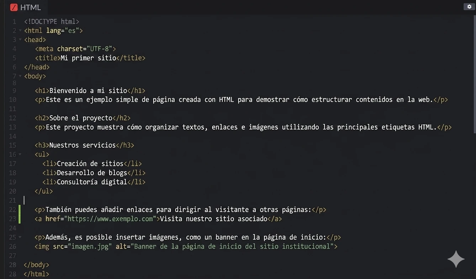Click the red slash HTML panel icon
The image size is (476, 279).
[x=14, y=7]
